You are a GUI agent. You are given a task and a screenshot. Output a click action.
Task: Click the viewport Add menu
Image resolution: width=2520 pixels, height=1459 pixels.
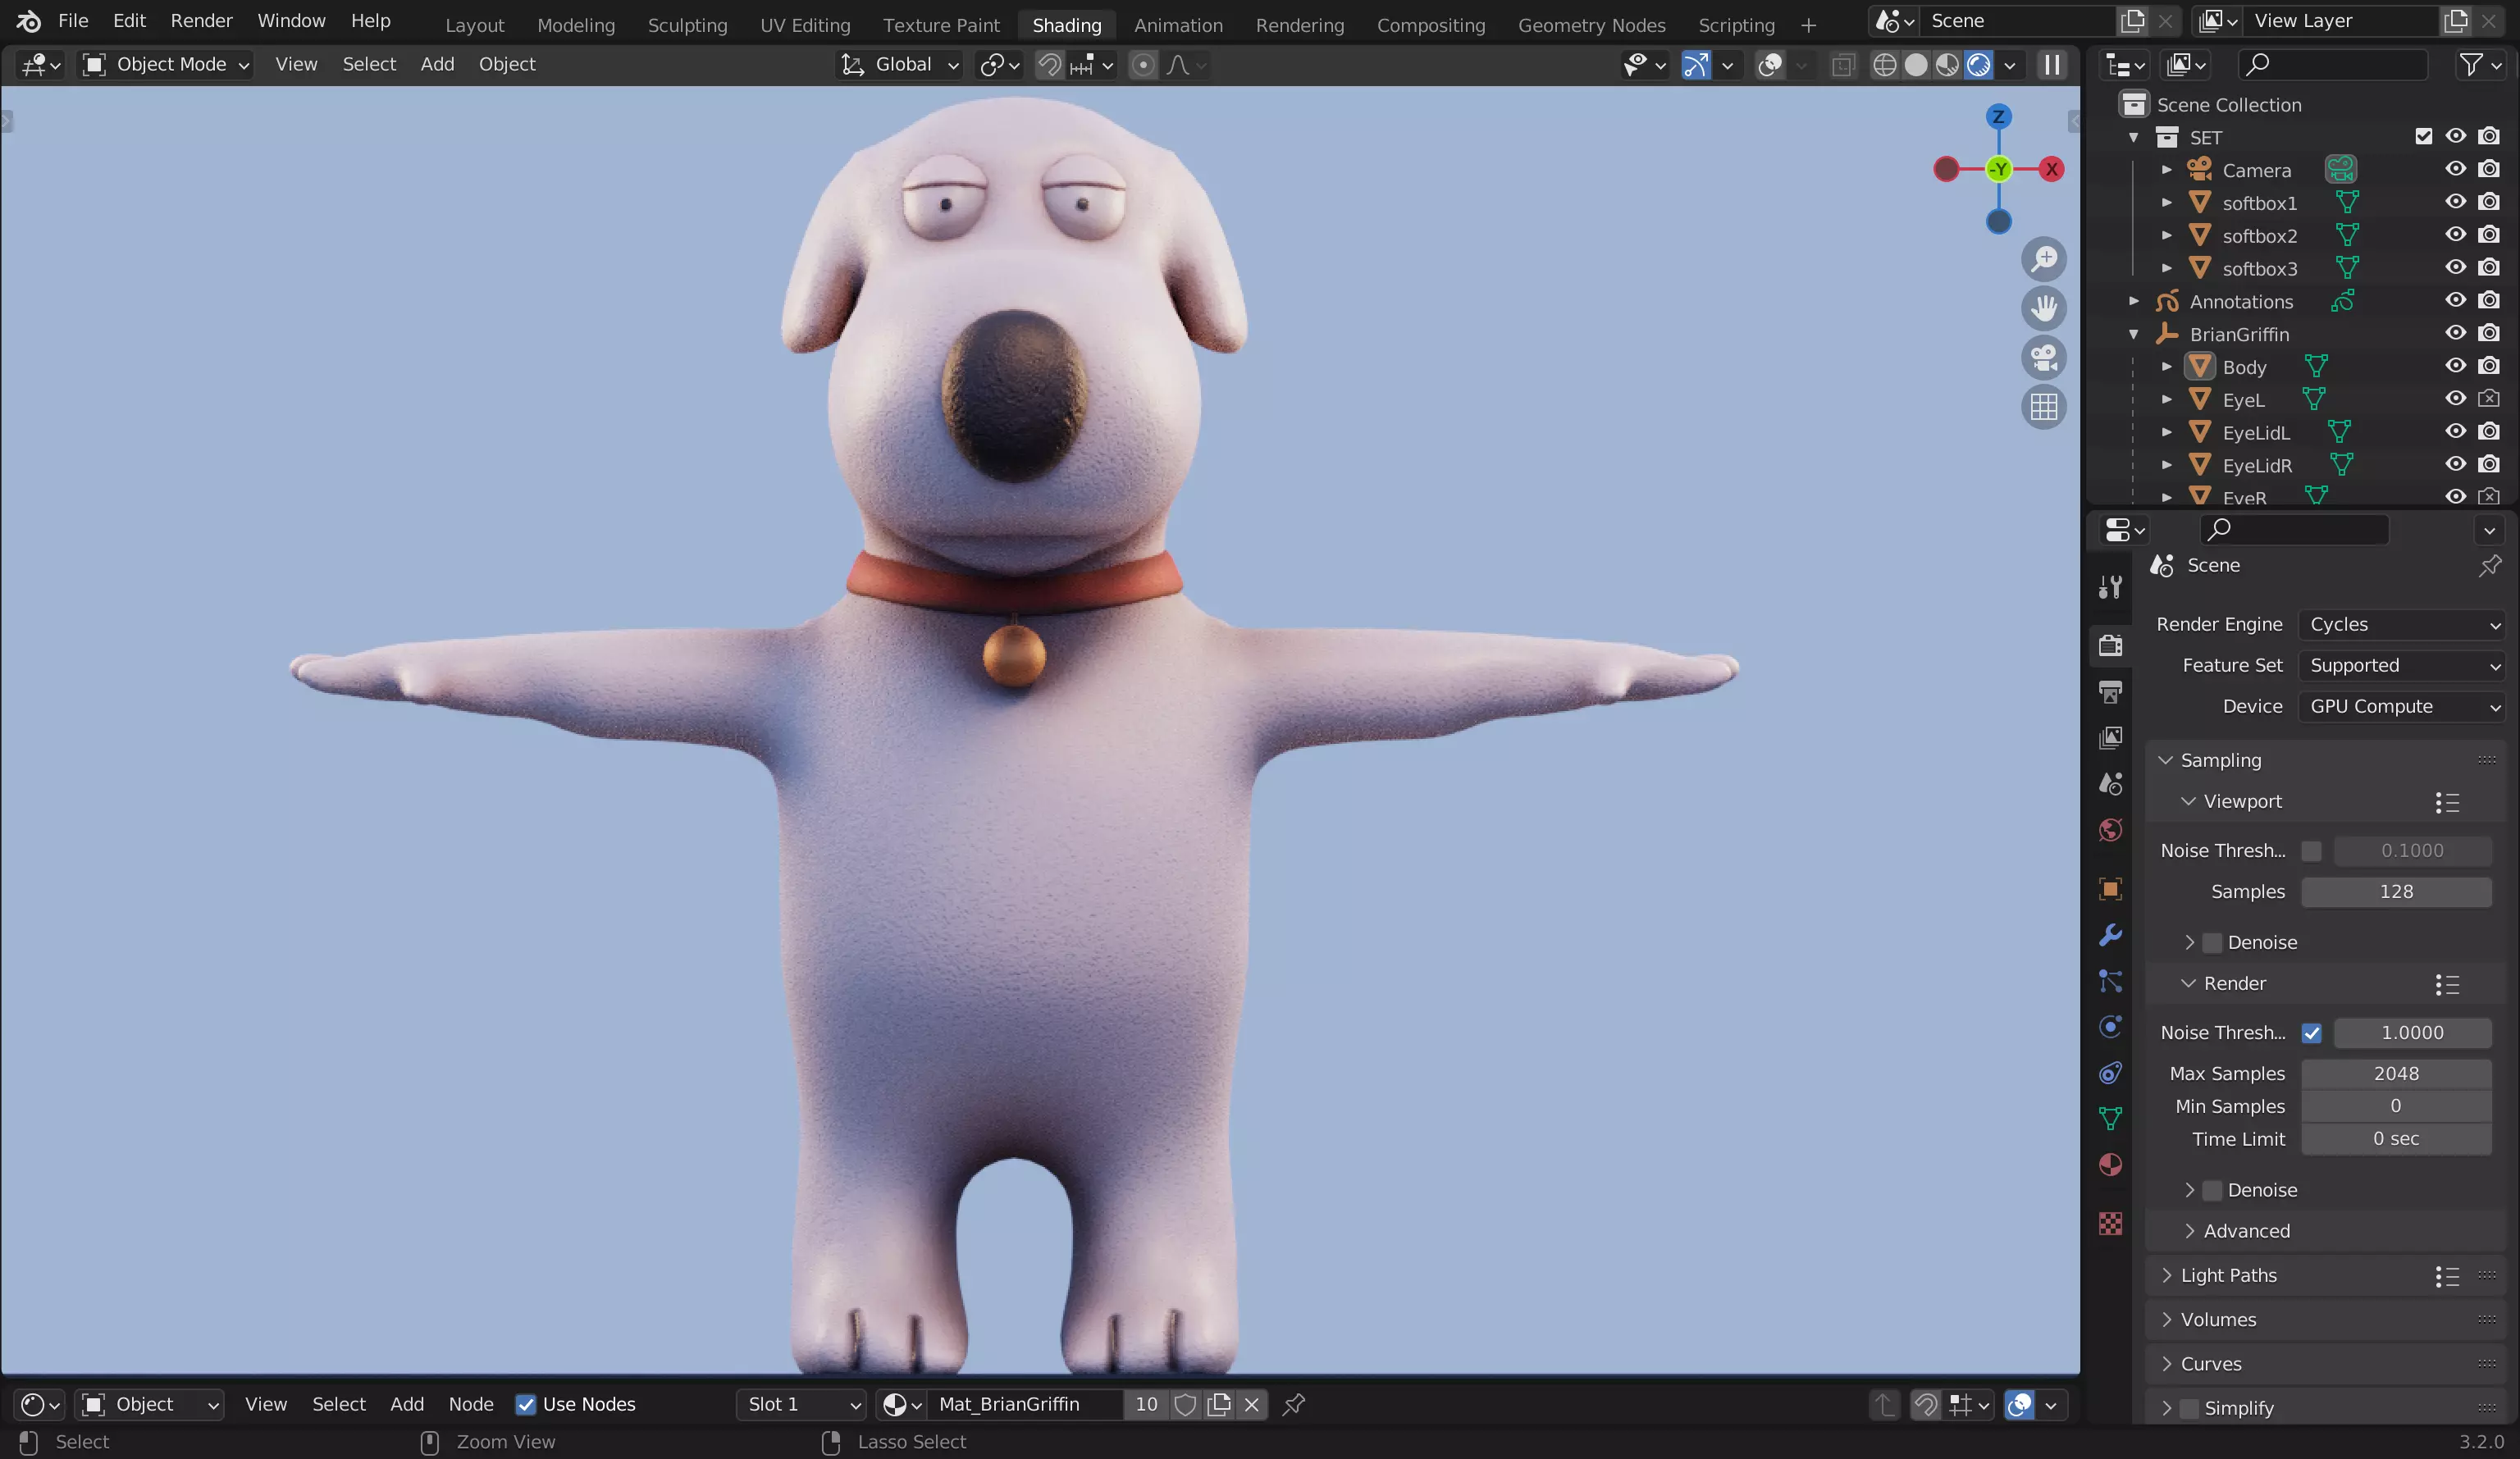[437, 65]
